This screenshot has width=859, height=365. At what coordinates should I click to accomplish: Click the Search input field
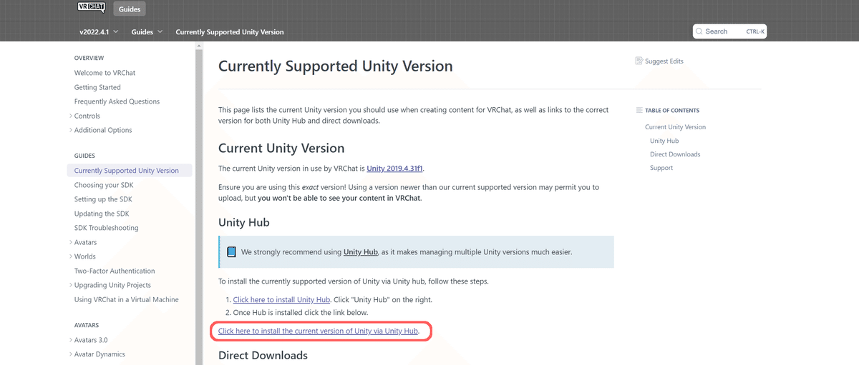point(729,31)
